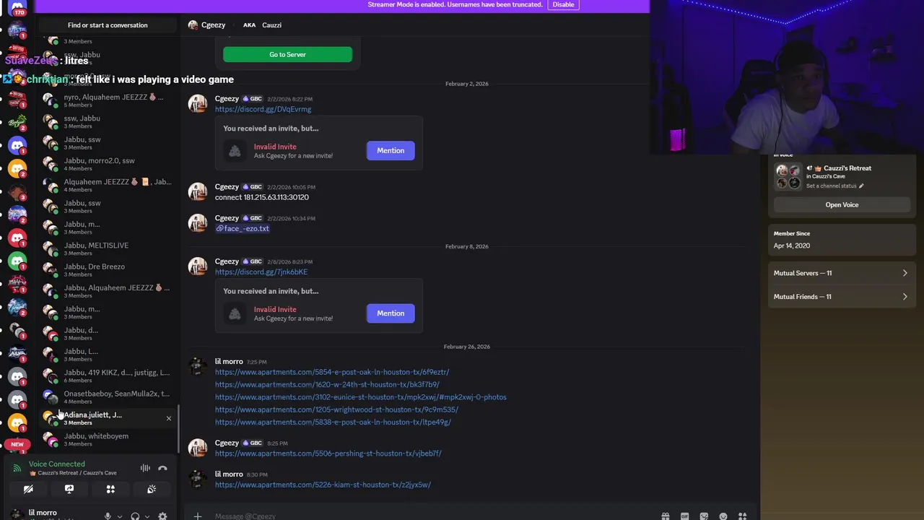Open 5226-kiam-st apartments link
924x520 pixels.
(323, 485)
